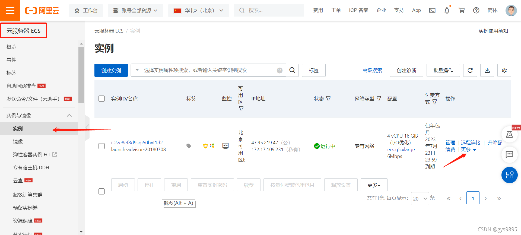Open the orange hamburger navigation menu
The height and width of the screenshot is (235, 521).
(10, 10)
